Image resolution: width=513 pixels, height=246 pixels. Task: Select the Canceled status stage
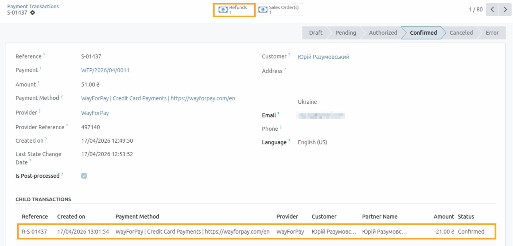click(x=461, y=33)
